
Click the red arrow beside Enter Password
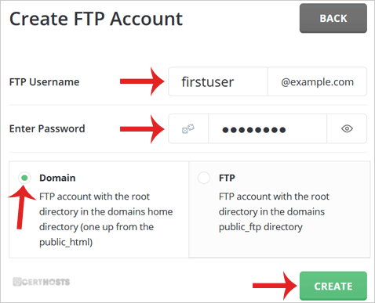tap(142, 128)
